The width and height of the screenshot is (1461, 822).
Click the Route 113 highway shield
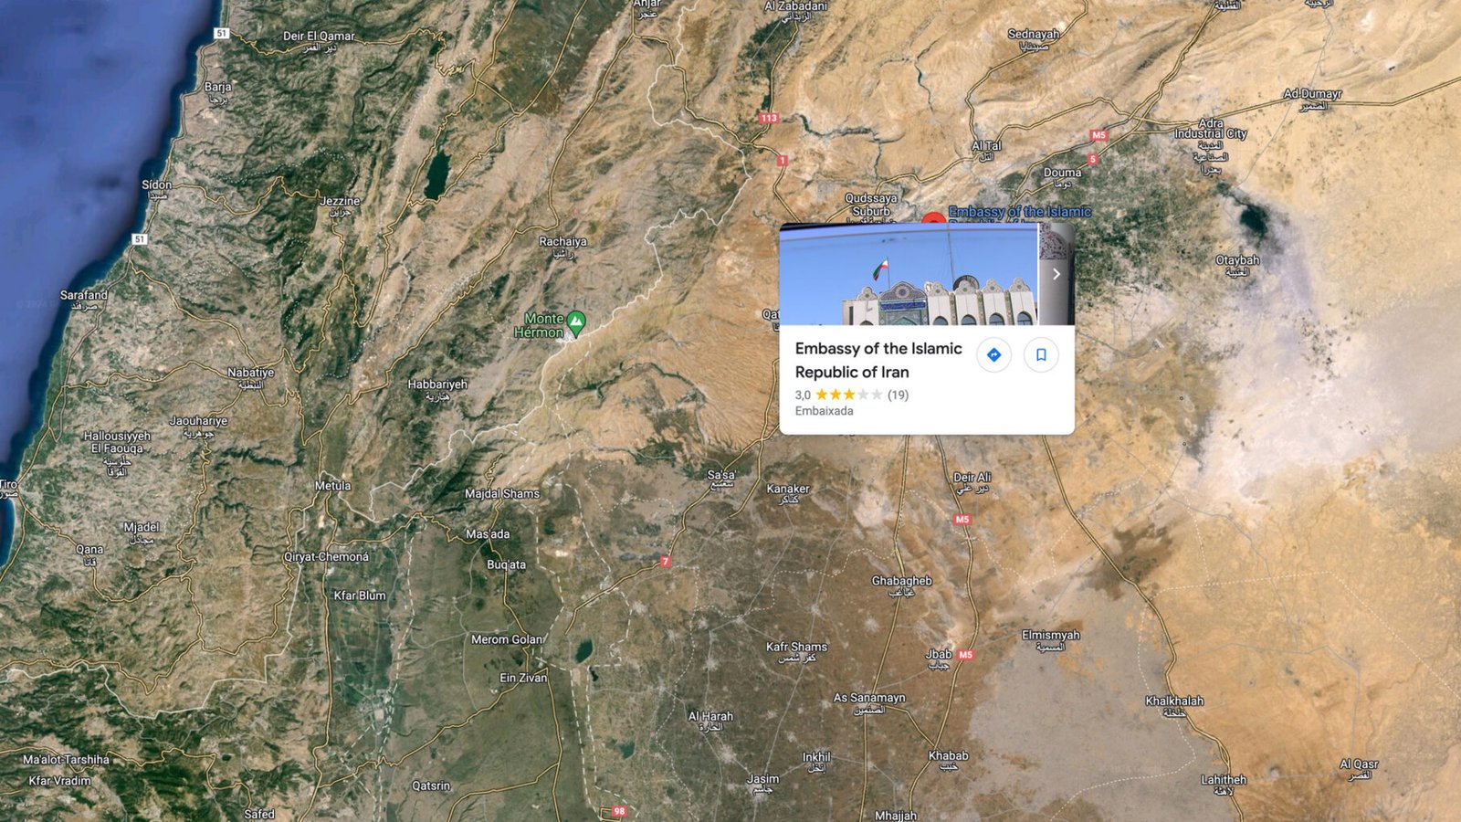[x=769, y=118]
